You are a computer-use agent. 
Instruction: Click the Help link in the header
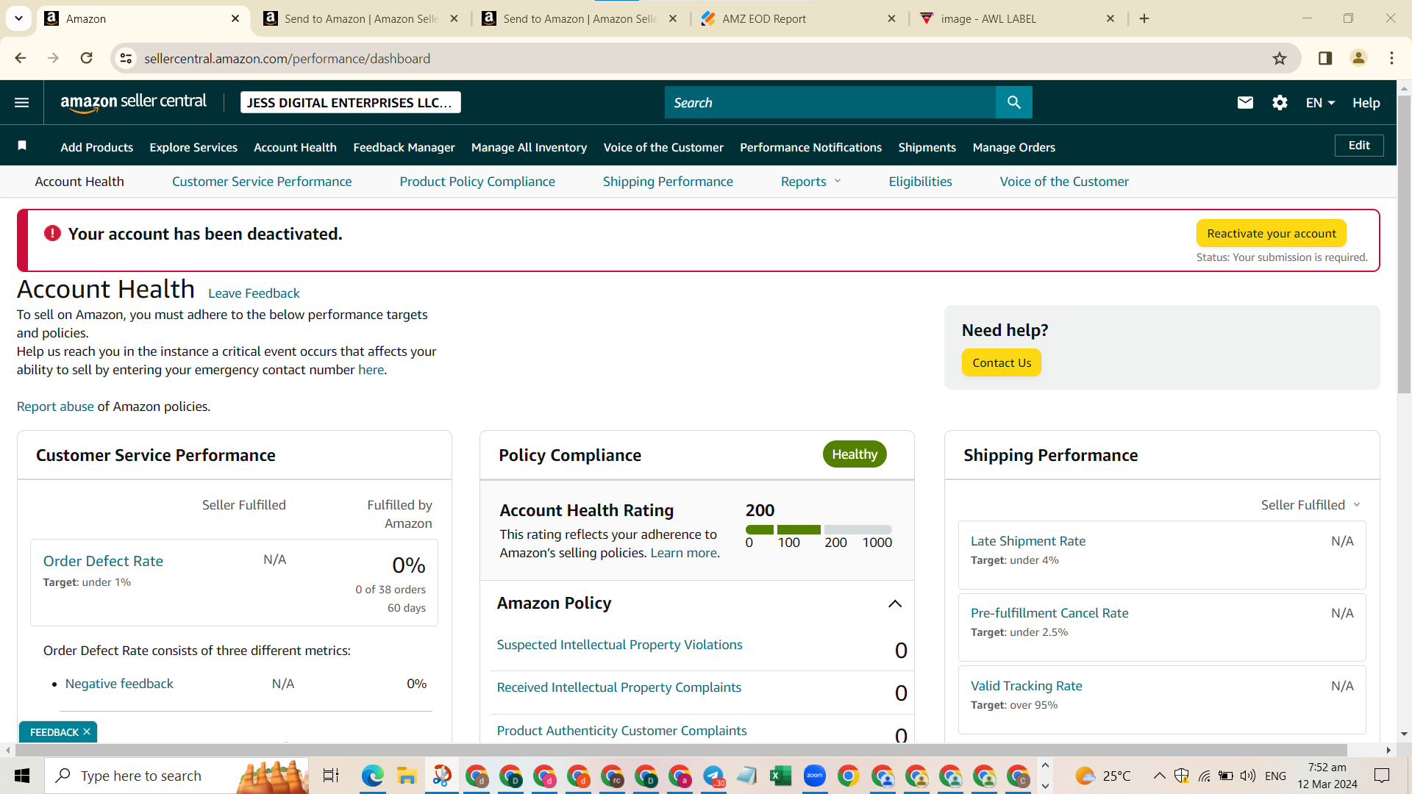tap(1366, 103)
